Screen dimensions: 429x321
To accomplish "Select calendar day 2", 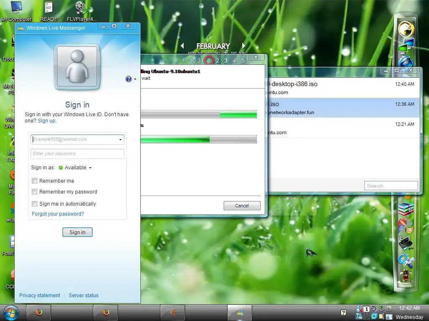I will (x=217, y=61).
